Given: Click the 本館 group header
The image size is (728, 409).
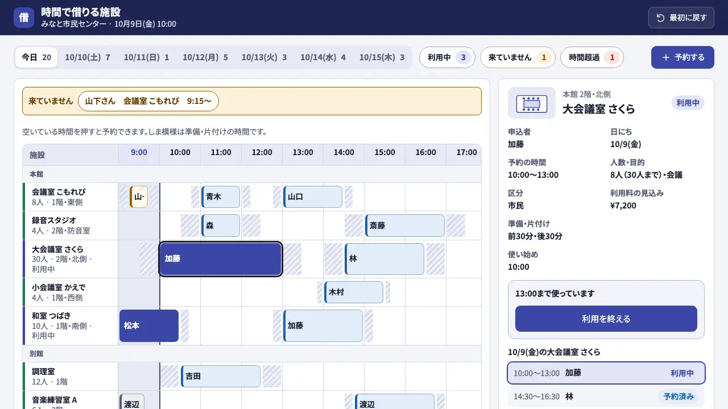Looking at the screenshot, I should click(252, 174).
